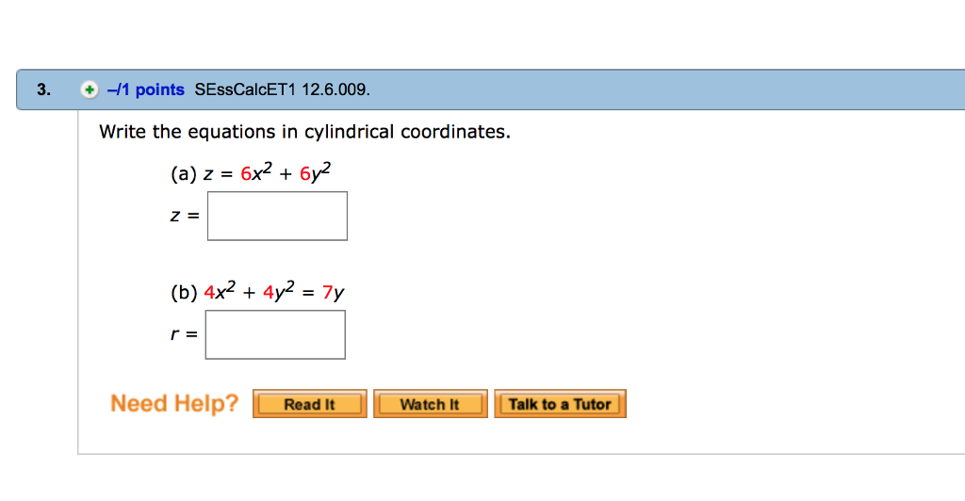Click the word points in the header link

(x=160, y=89)
